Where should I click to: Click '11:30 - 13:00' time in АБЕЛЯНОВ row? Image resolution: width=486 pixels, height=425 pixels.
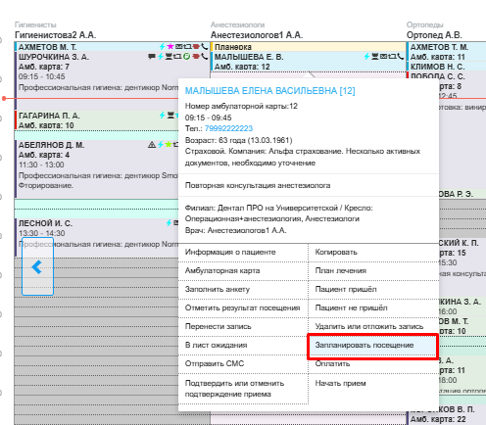coord(41,165)
